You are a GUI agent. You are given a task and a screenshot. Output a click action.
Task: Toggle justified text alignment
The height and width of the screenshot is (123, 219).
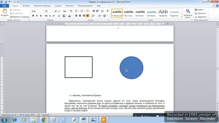point(88,16)
